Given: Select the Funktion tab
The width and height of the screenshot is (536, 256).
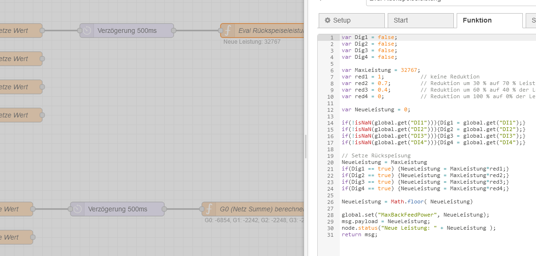Looking at the screenshot, I should (x=489, y=20).
